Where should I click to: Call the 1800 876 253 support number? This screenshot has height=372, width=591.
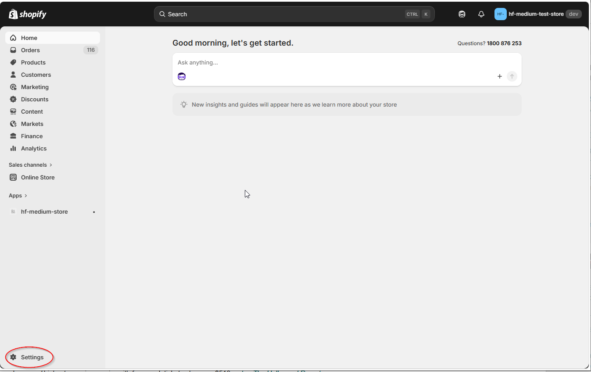504,43
